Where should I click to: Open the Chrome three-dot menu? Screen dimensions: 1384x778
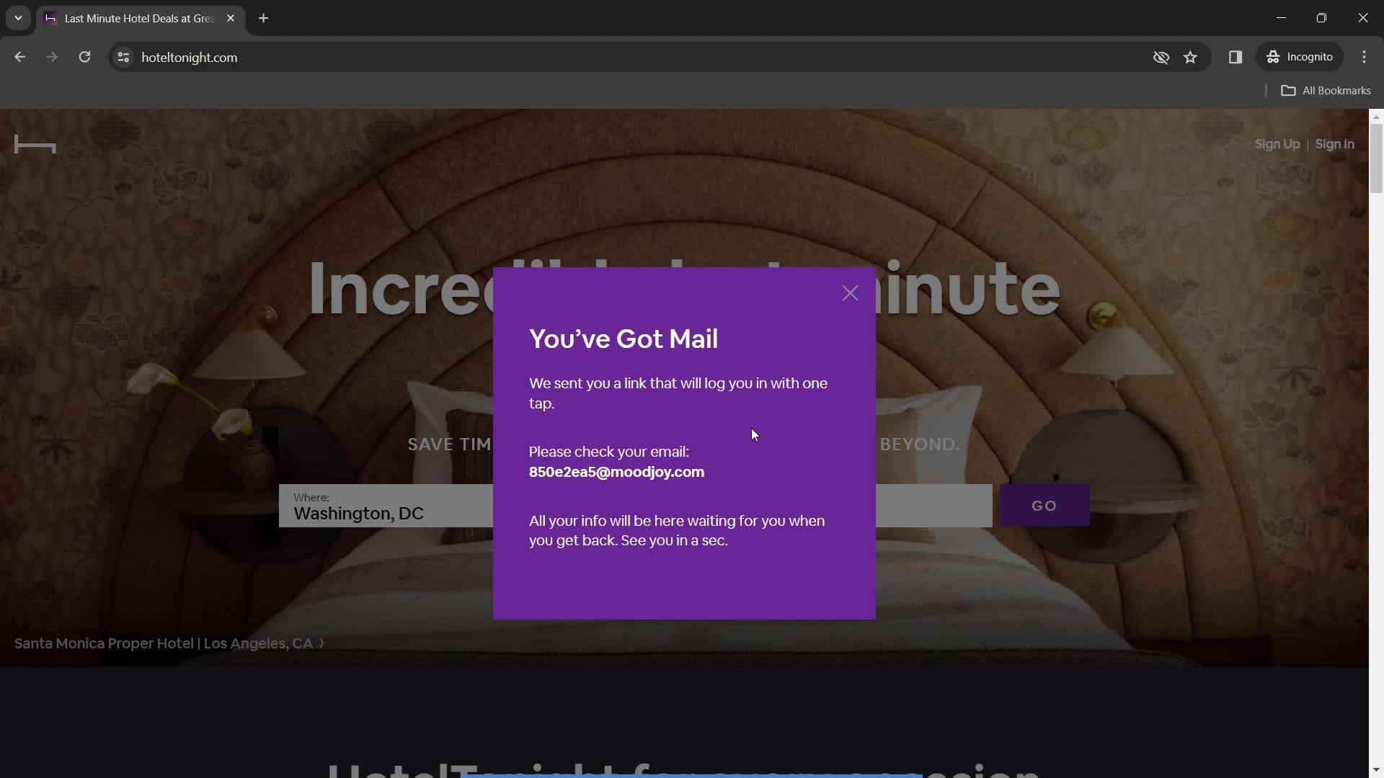pyautogui.click(x=1364, y=57)
